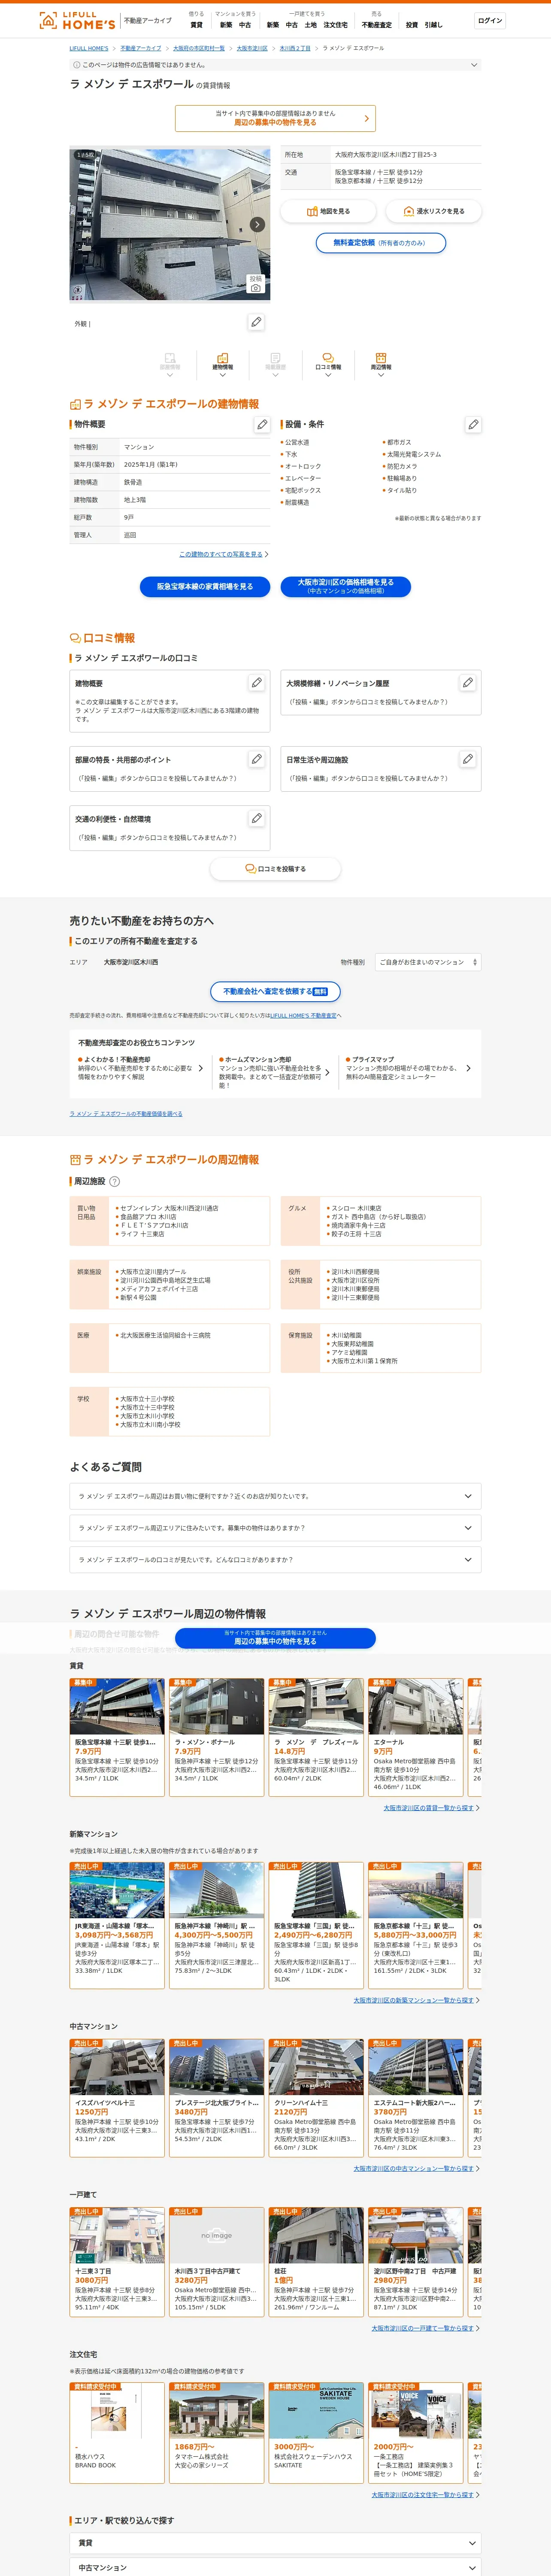Click blue 周辺の募集中の物件を見る floating button
Screen dimensions: 551x2576
click(x=275, y=1638)
